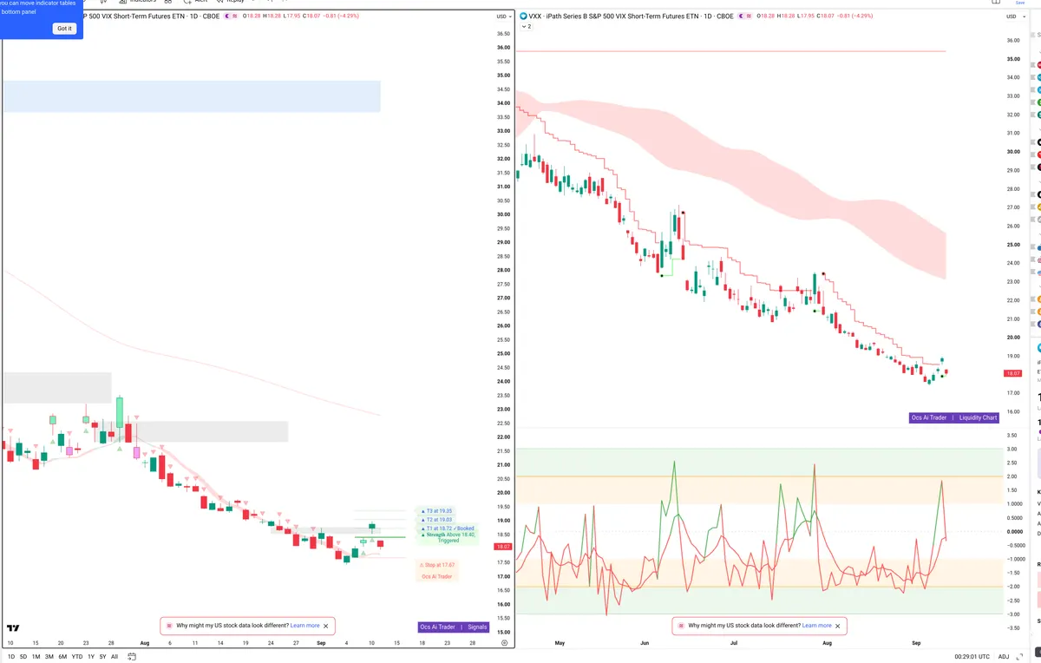
Task: Select the 6M time range
Action: coord(62,657)
